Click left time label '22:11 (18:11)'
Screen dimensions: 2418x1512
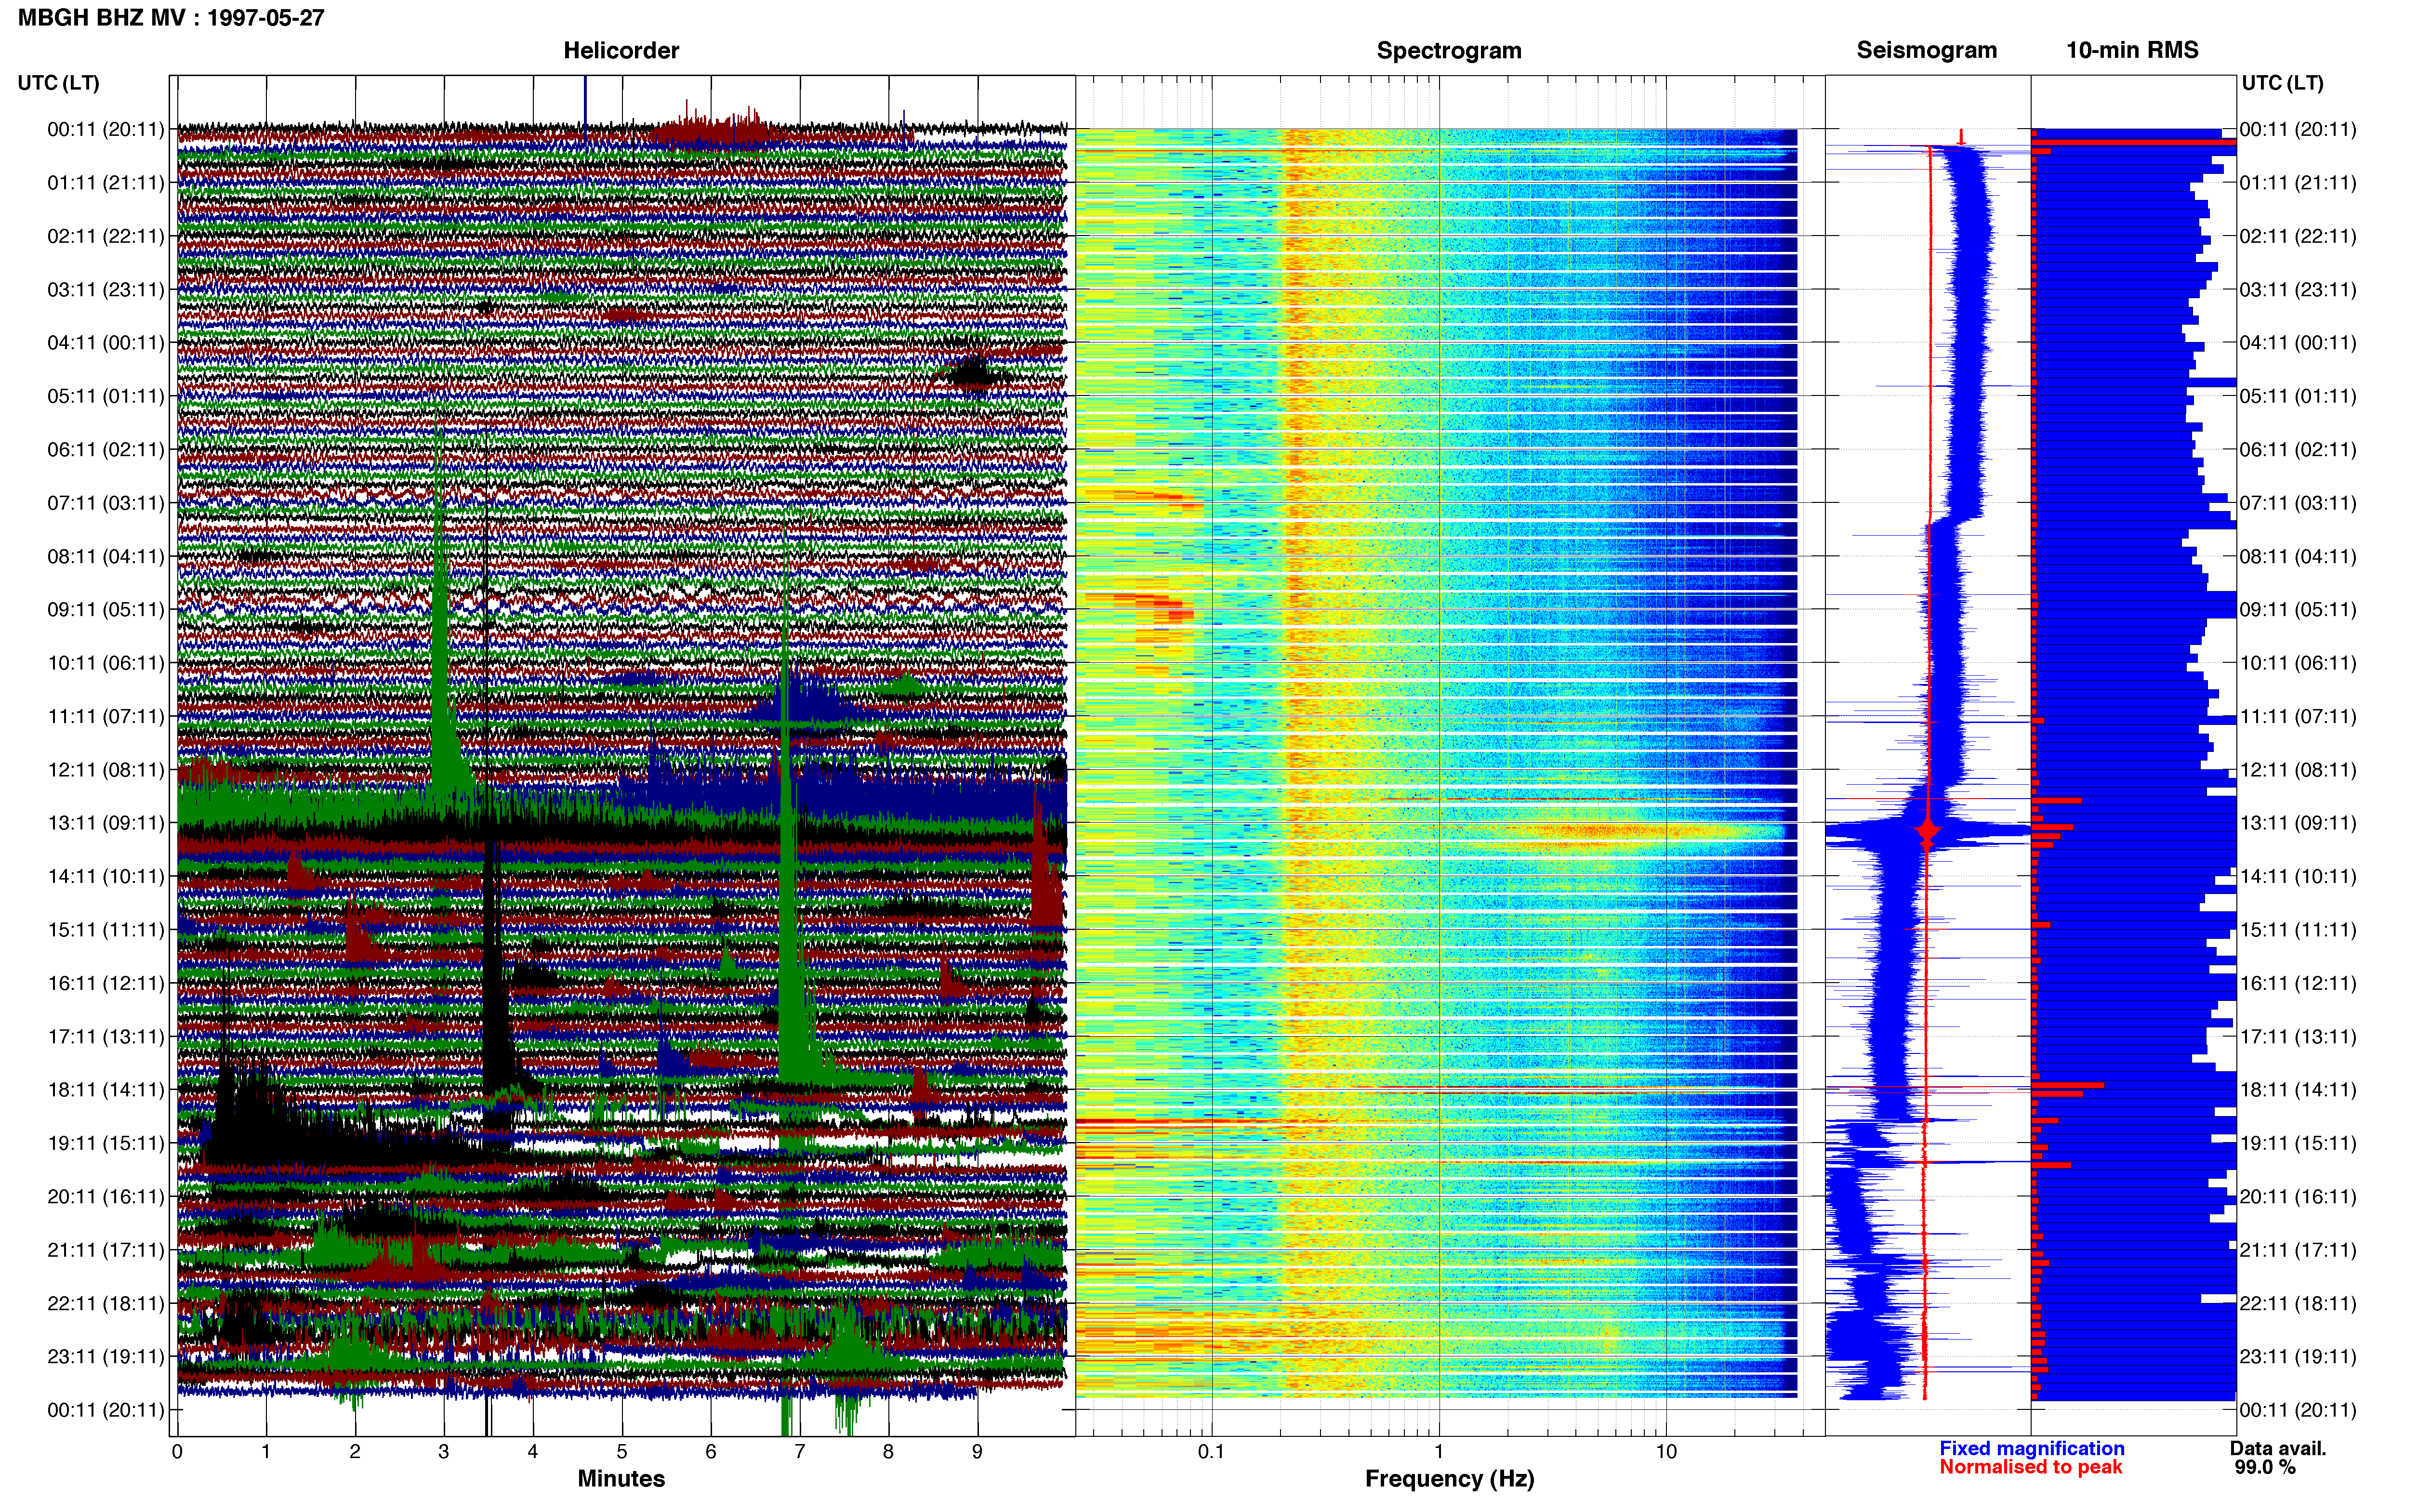(x=106, y=1303)
